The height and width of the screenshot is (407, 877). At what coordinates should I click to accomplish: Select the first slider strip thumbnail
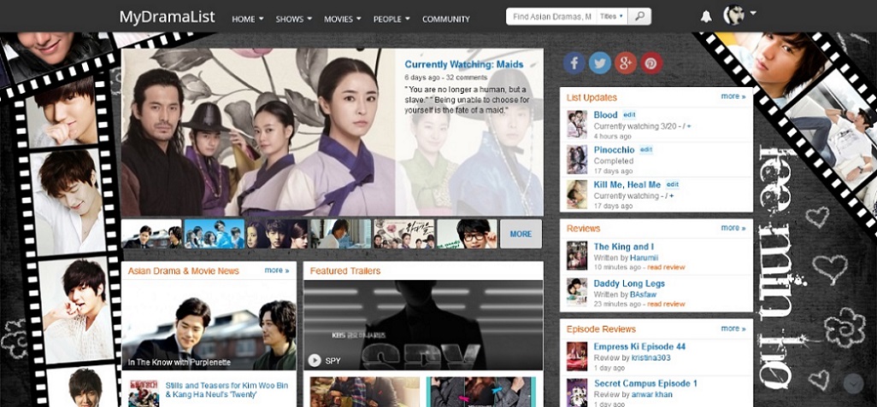click(x=151, y=234)
